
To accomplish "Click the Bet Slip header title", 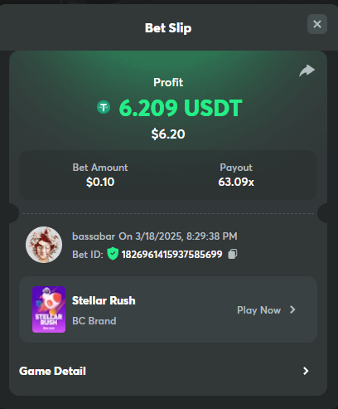I will pos(168,28).
